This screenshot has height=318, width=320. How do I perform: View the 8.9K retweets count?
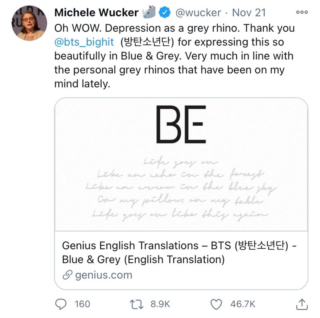point(160,304)
